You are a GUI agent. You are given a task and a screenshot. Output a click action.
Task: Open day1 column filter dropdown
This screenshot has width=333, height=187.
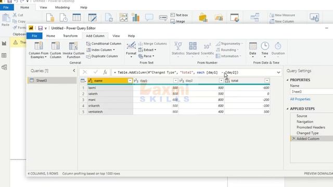(x=176, y=81)
